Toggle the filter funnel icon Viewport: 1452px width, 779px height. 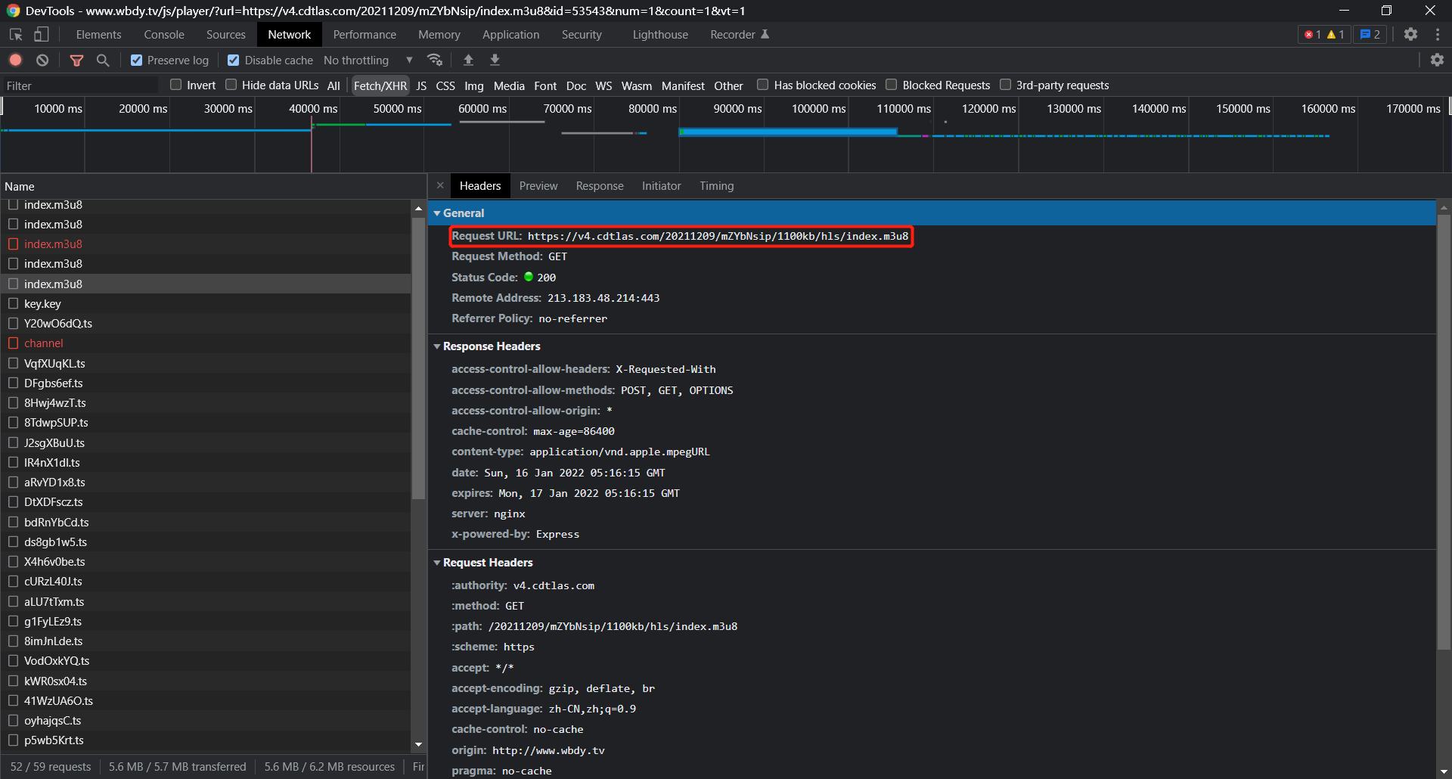pyautogui.click(x=76, y=60)
